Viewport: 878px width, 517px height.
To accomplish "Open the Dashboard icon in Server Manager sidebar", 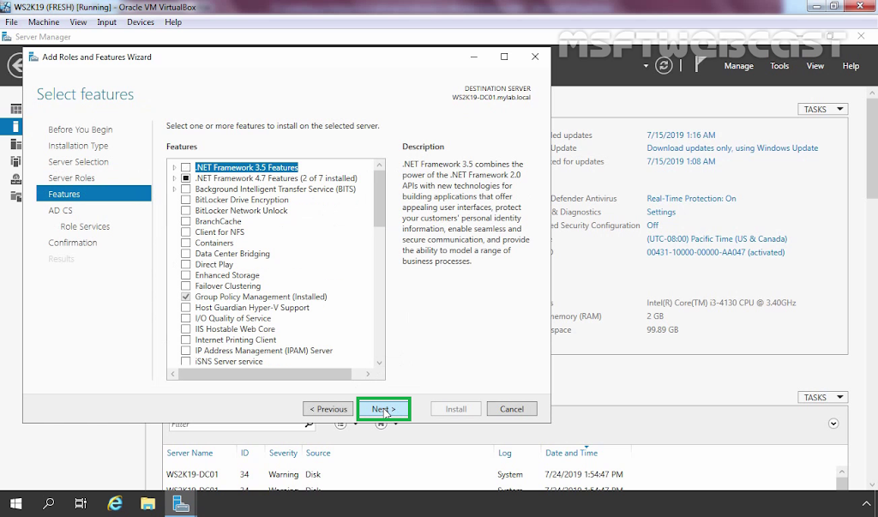I will coord(15,109).
